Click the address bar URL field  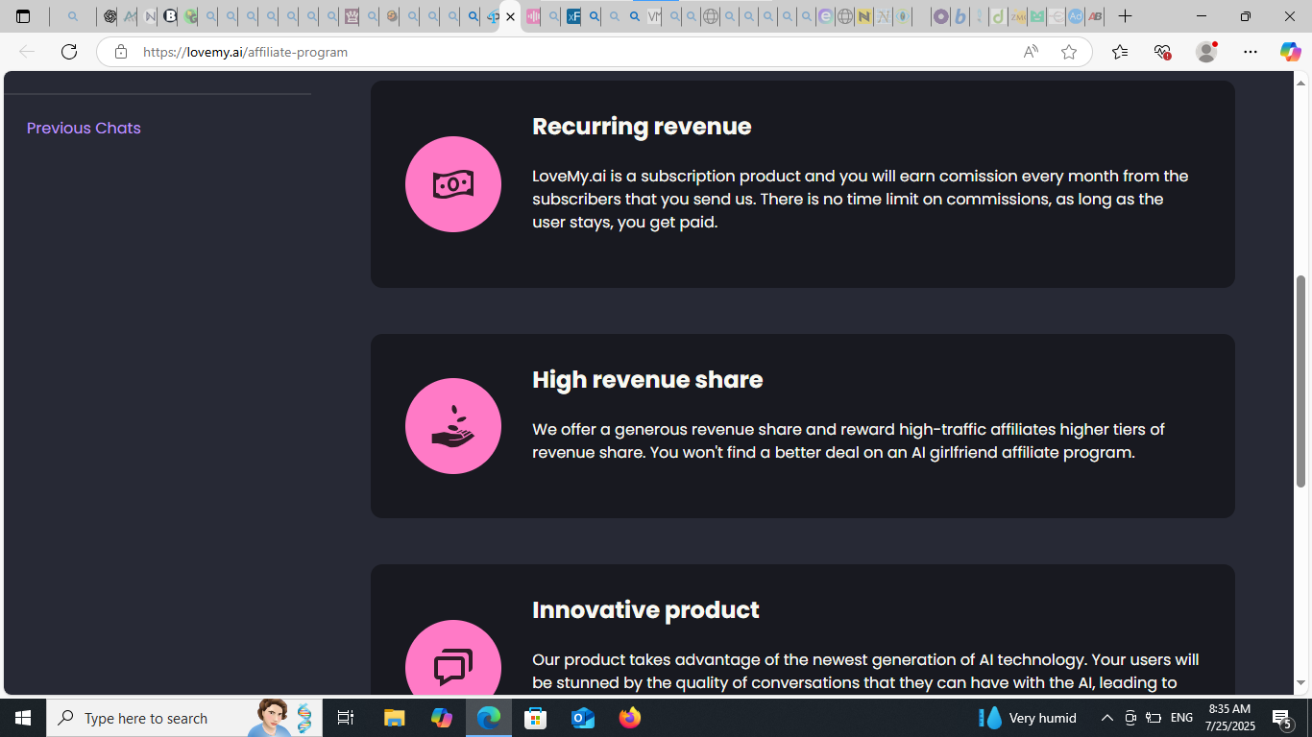(x=576, y=52)
